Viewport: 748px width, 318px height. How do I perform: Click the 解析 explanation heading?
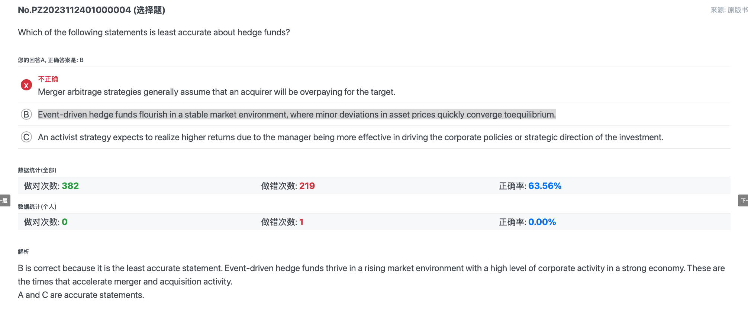(x=23, y=252)
